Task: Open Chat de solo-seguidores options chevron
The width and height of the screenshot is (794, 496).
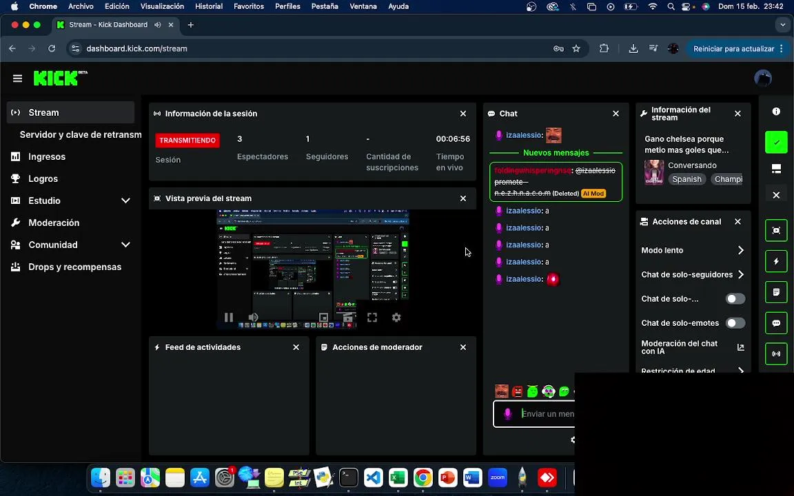Action: [x=740, y=274]
